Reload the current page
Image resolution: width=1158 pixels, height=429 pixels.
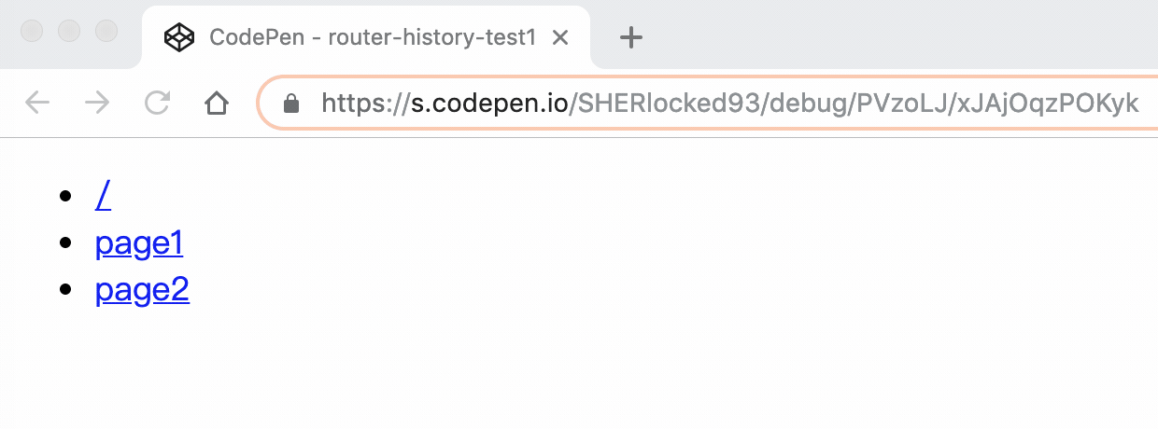click(x=157, y=103)
